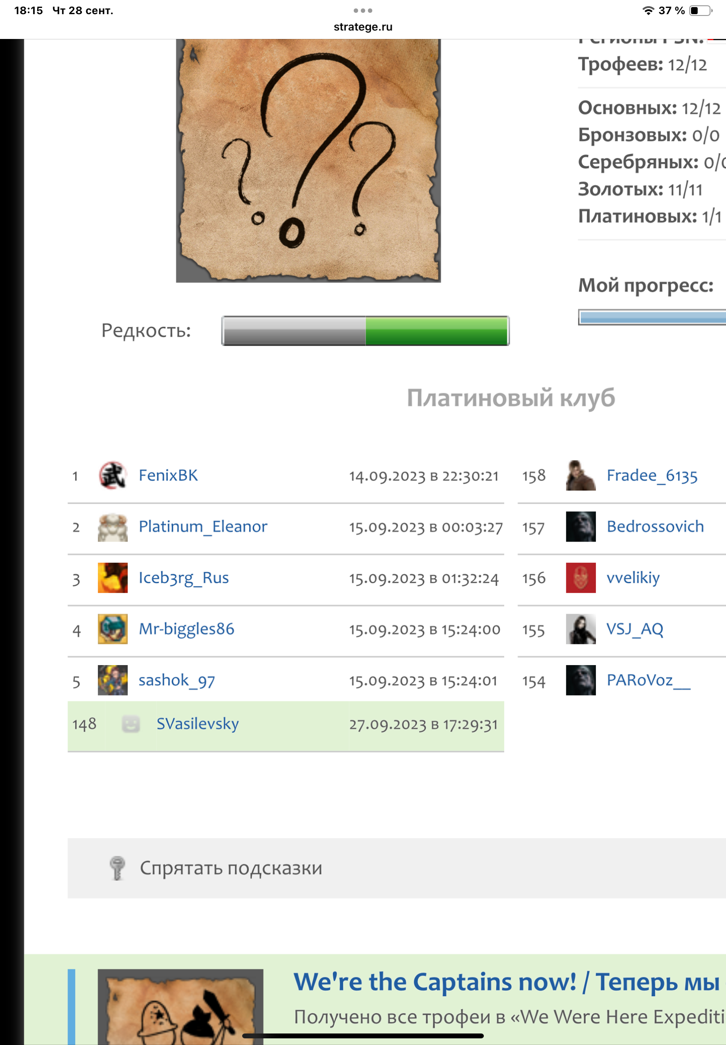Toggle Спрятать подсказки hints bar
Viewport: 726px width, 1045px height.
(397, 868)
